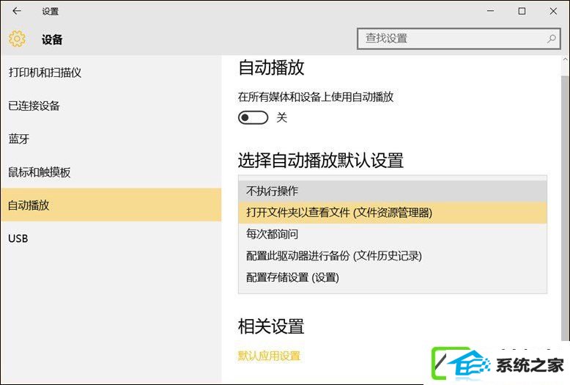This screenshot has height=385, width=570.
Task: Choose 打开文件夹以查看文件 option
Action: click(393, 213)
